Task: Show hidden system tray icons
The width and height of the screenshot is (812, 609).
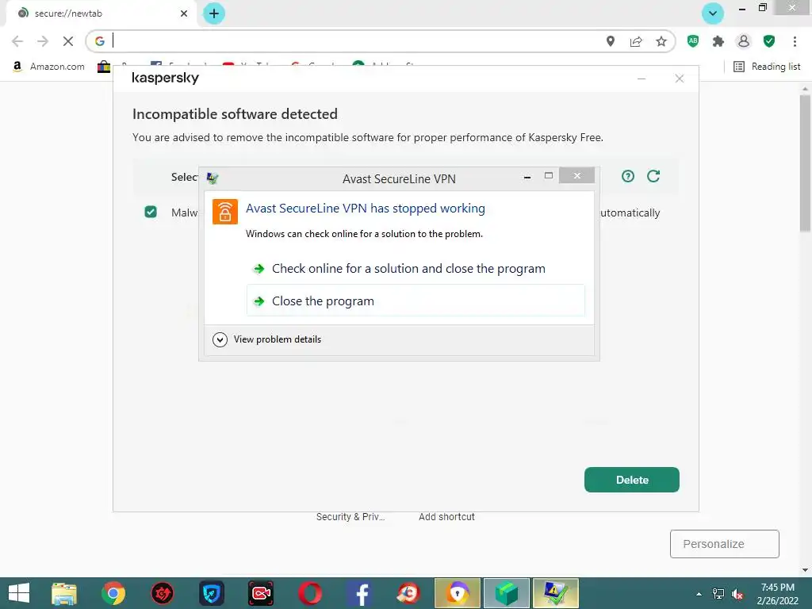Action: click(x=699, y=594)
